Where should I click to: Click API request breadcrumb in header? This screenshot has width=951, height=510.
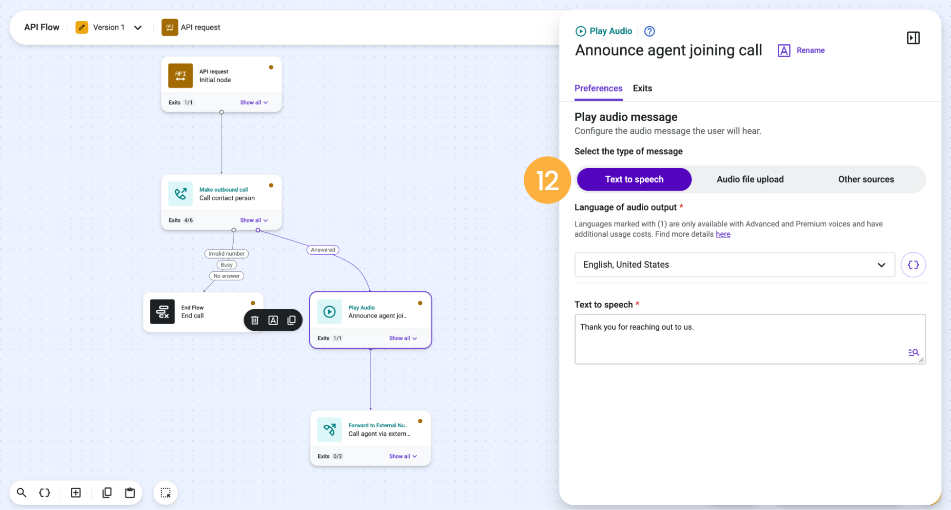tap(191, 27)
